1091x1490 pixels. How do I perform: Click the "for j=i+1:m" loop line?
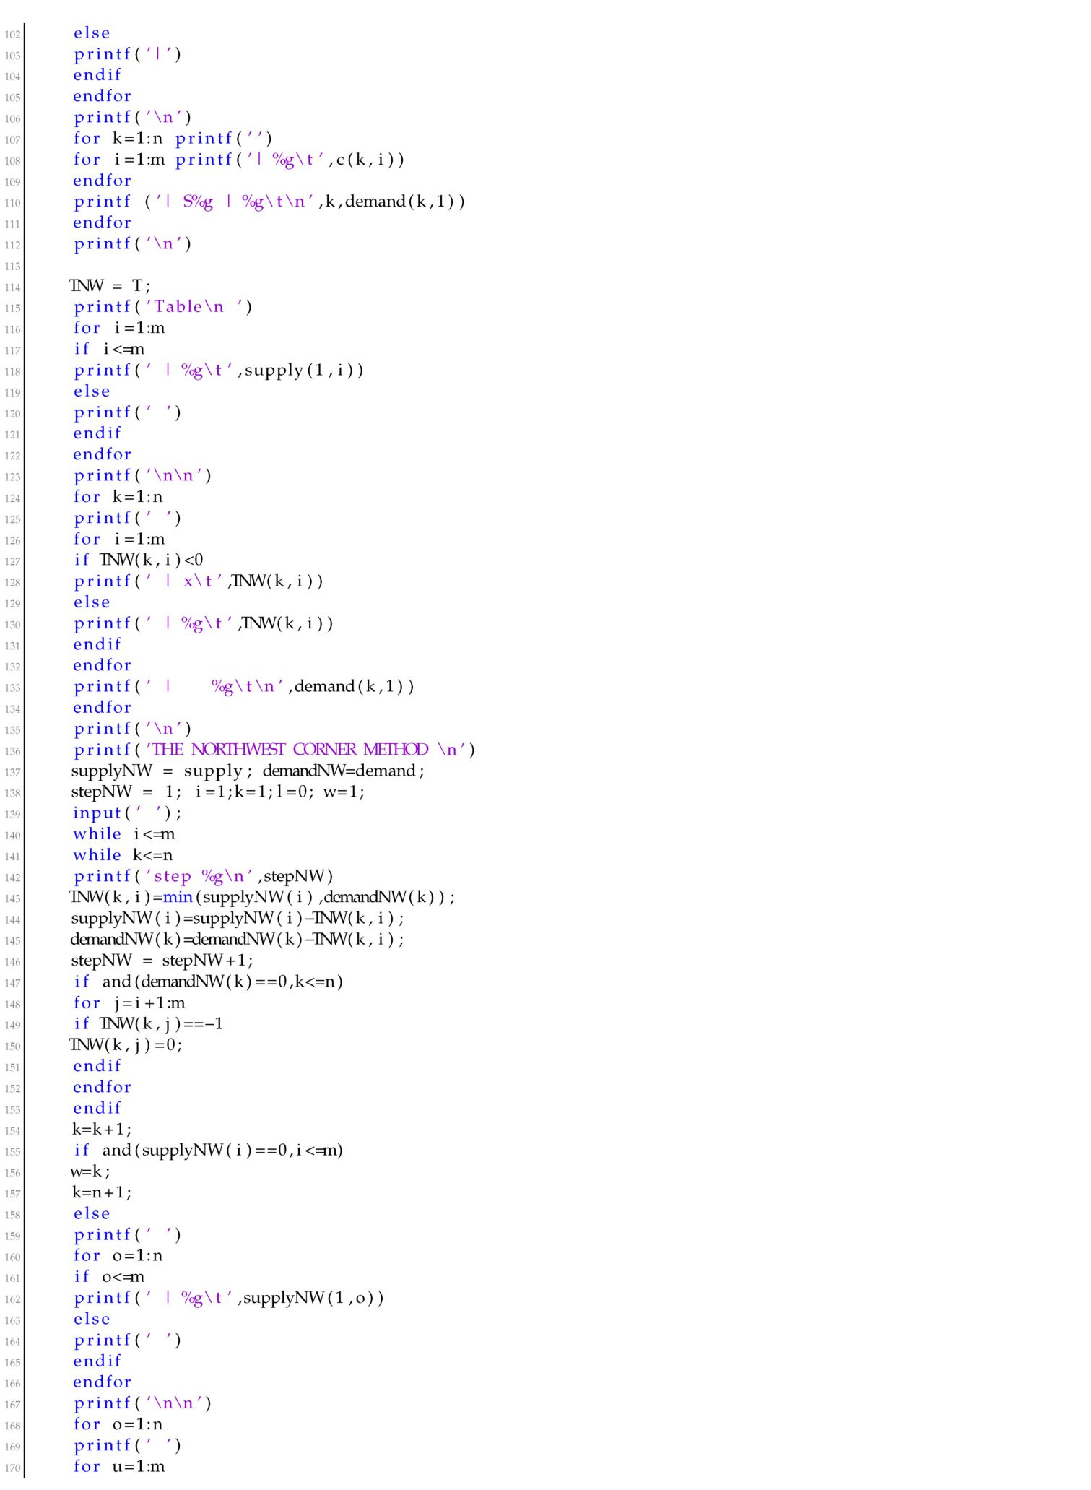pos(129,1003)
